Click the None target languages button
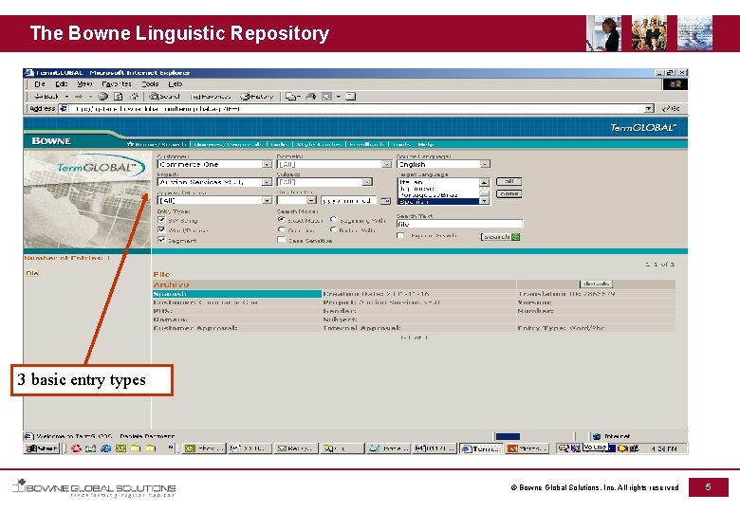This screenshot has width=740, height=512. [509, 193]
